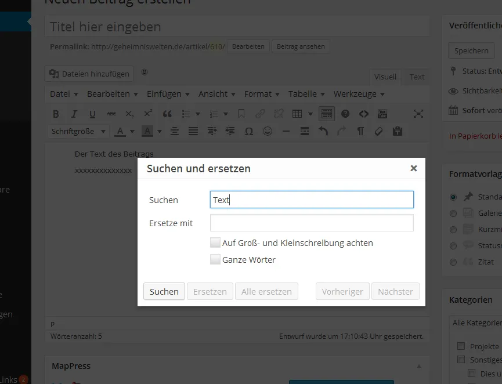Viewport: 502px width, 384px height.
Task: Switch to the Visuell editor tab
Action: pos(385,77)
